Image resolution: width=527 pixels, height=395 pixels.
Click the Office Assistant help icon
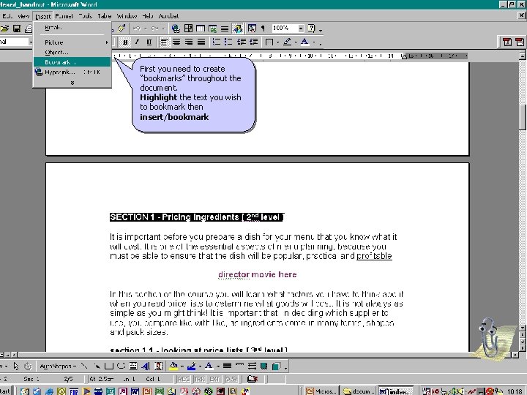(x=312, y=29)
